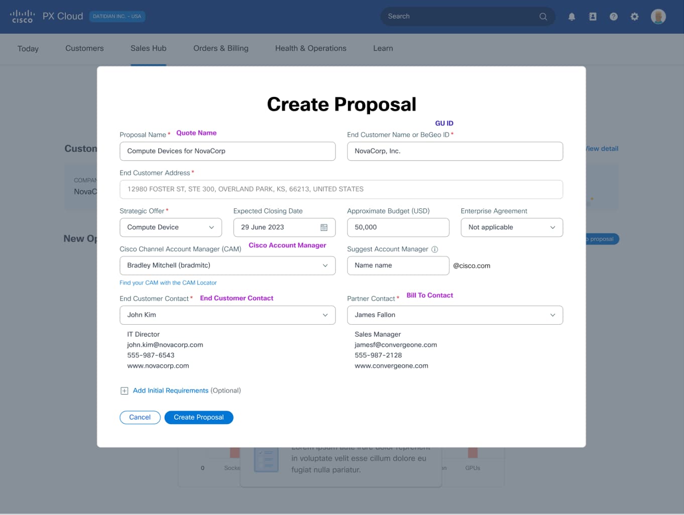The width and height of the screenshot is (684, 515).
Task: Click the IT Director title text
Action: (x=143, y=334)
